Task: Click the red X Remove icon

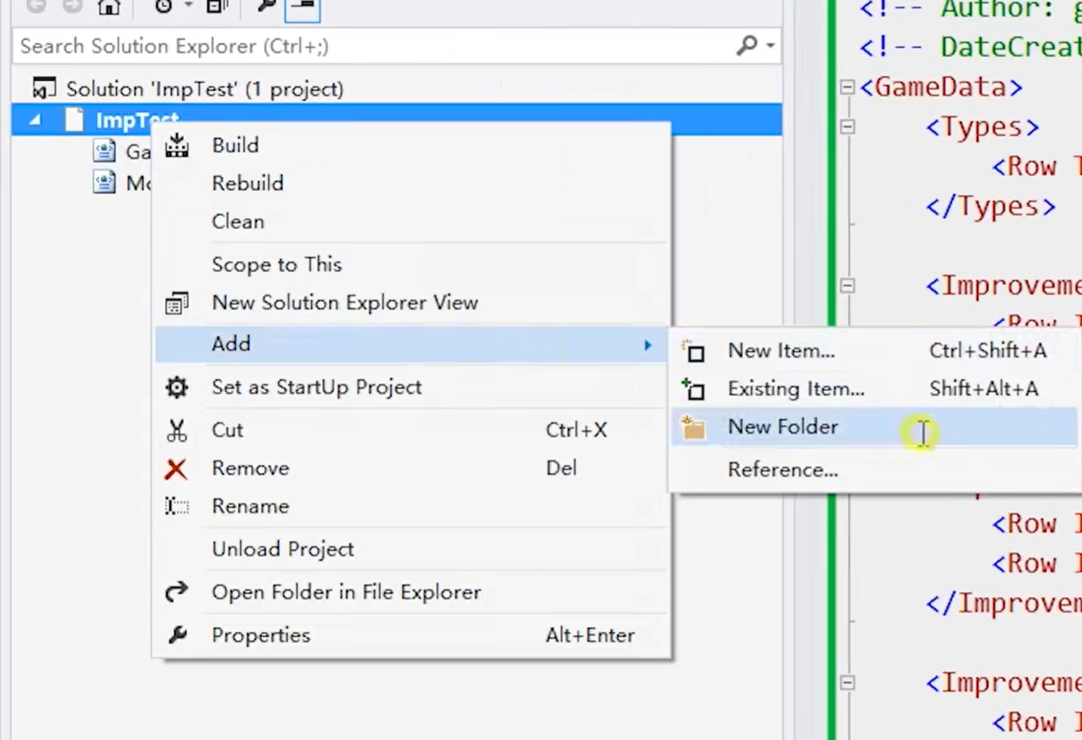Action: tap(176, 469)
